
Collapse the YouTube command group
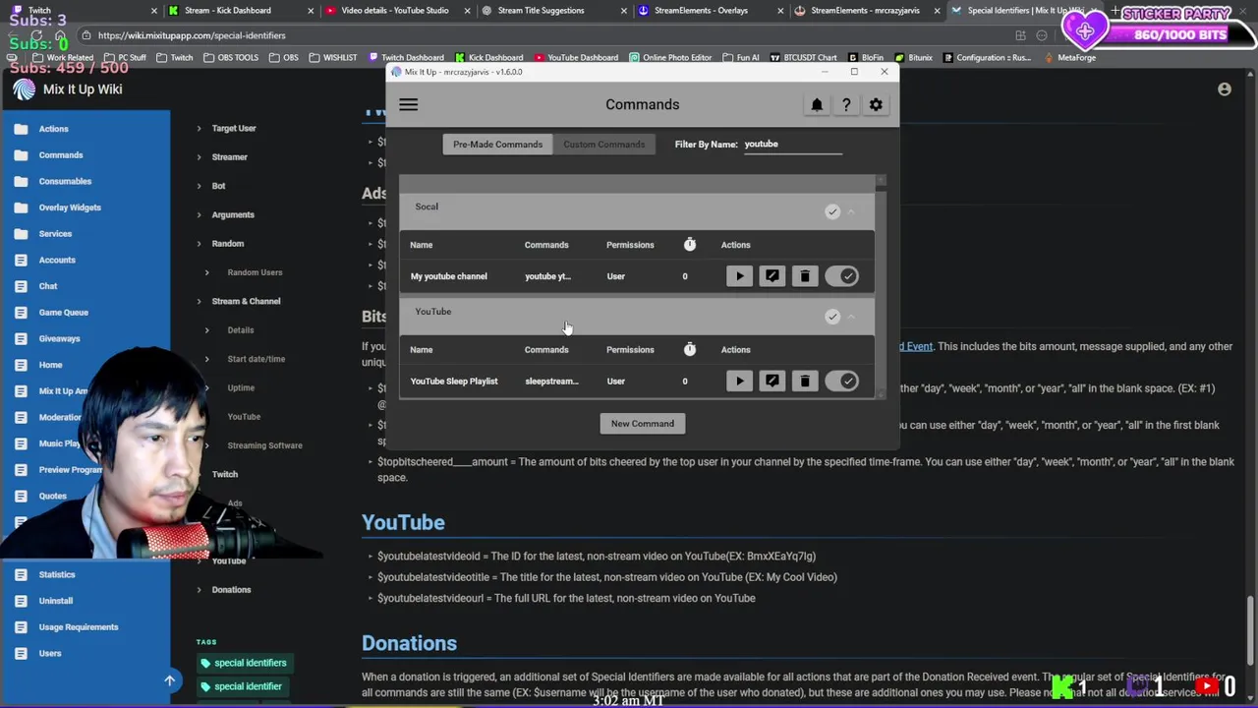tap(852, 317)
